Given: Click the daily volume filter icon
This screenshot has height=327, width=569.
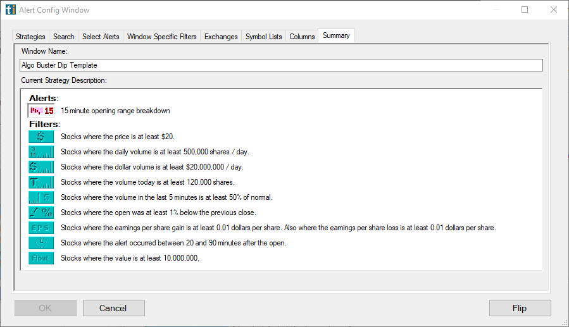Looking at the screenshot, I should click(41, 152).
